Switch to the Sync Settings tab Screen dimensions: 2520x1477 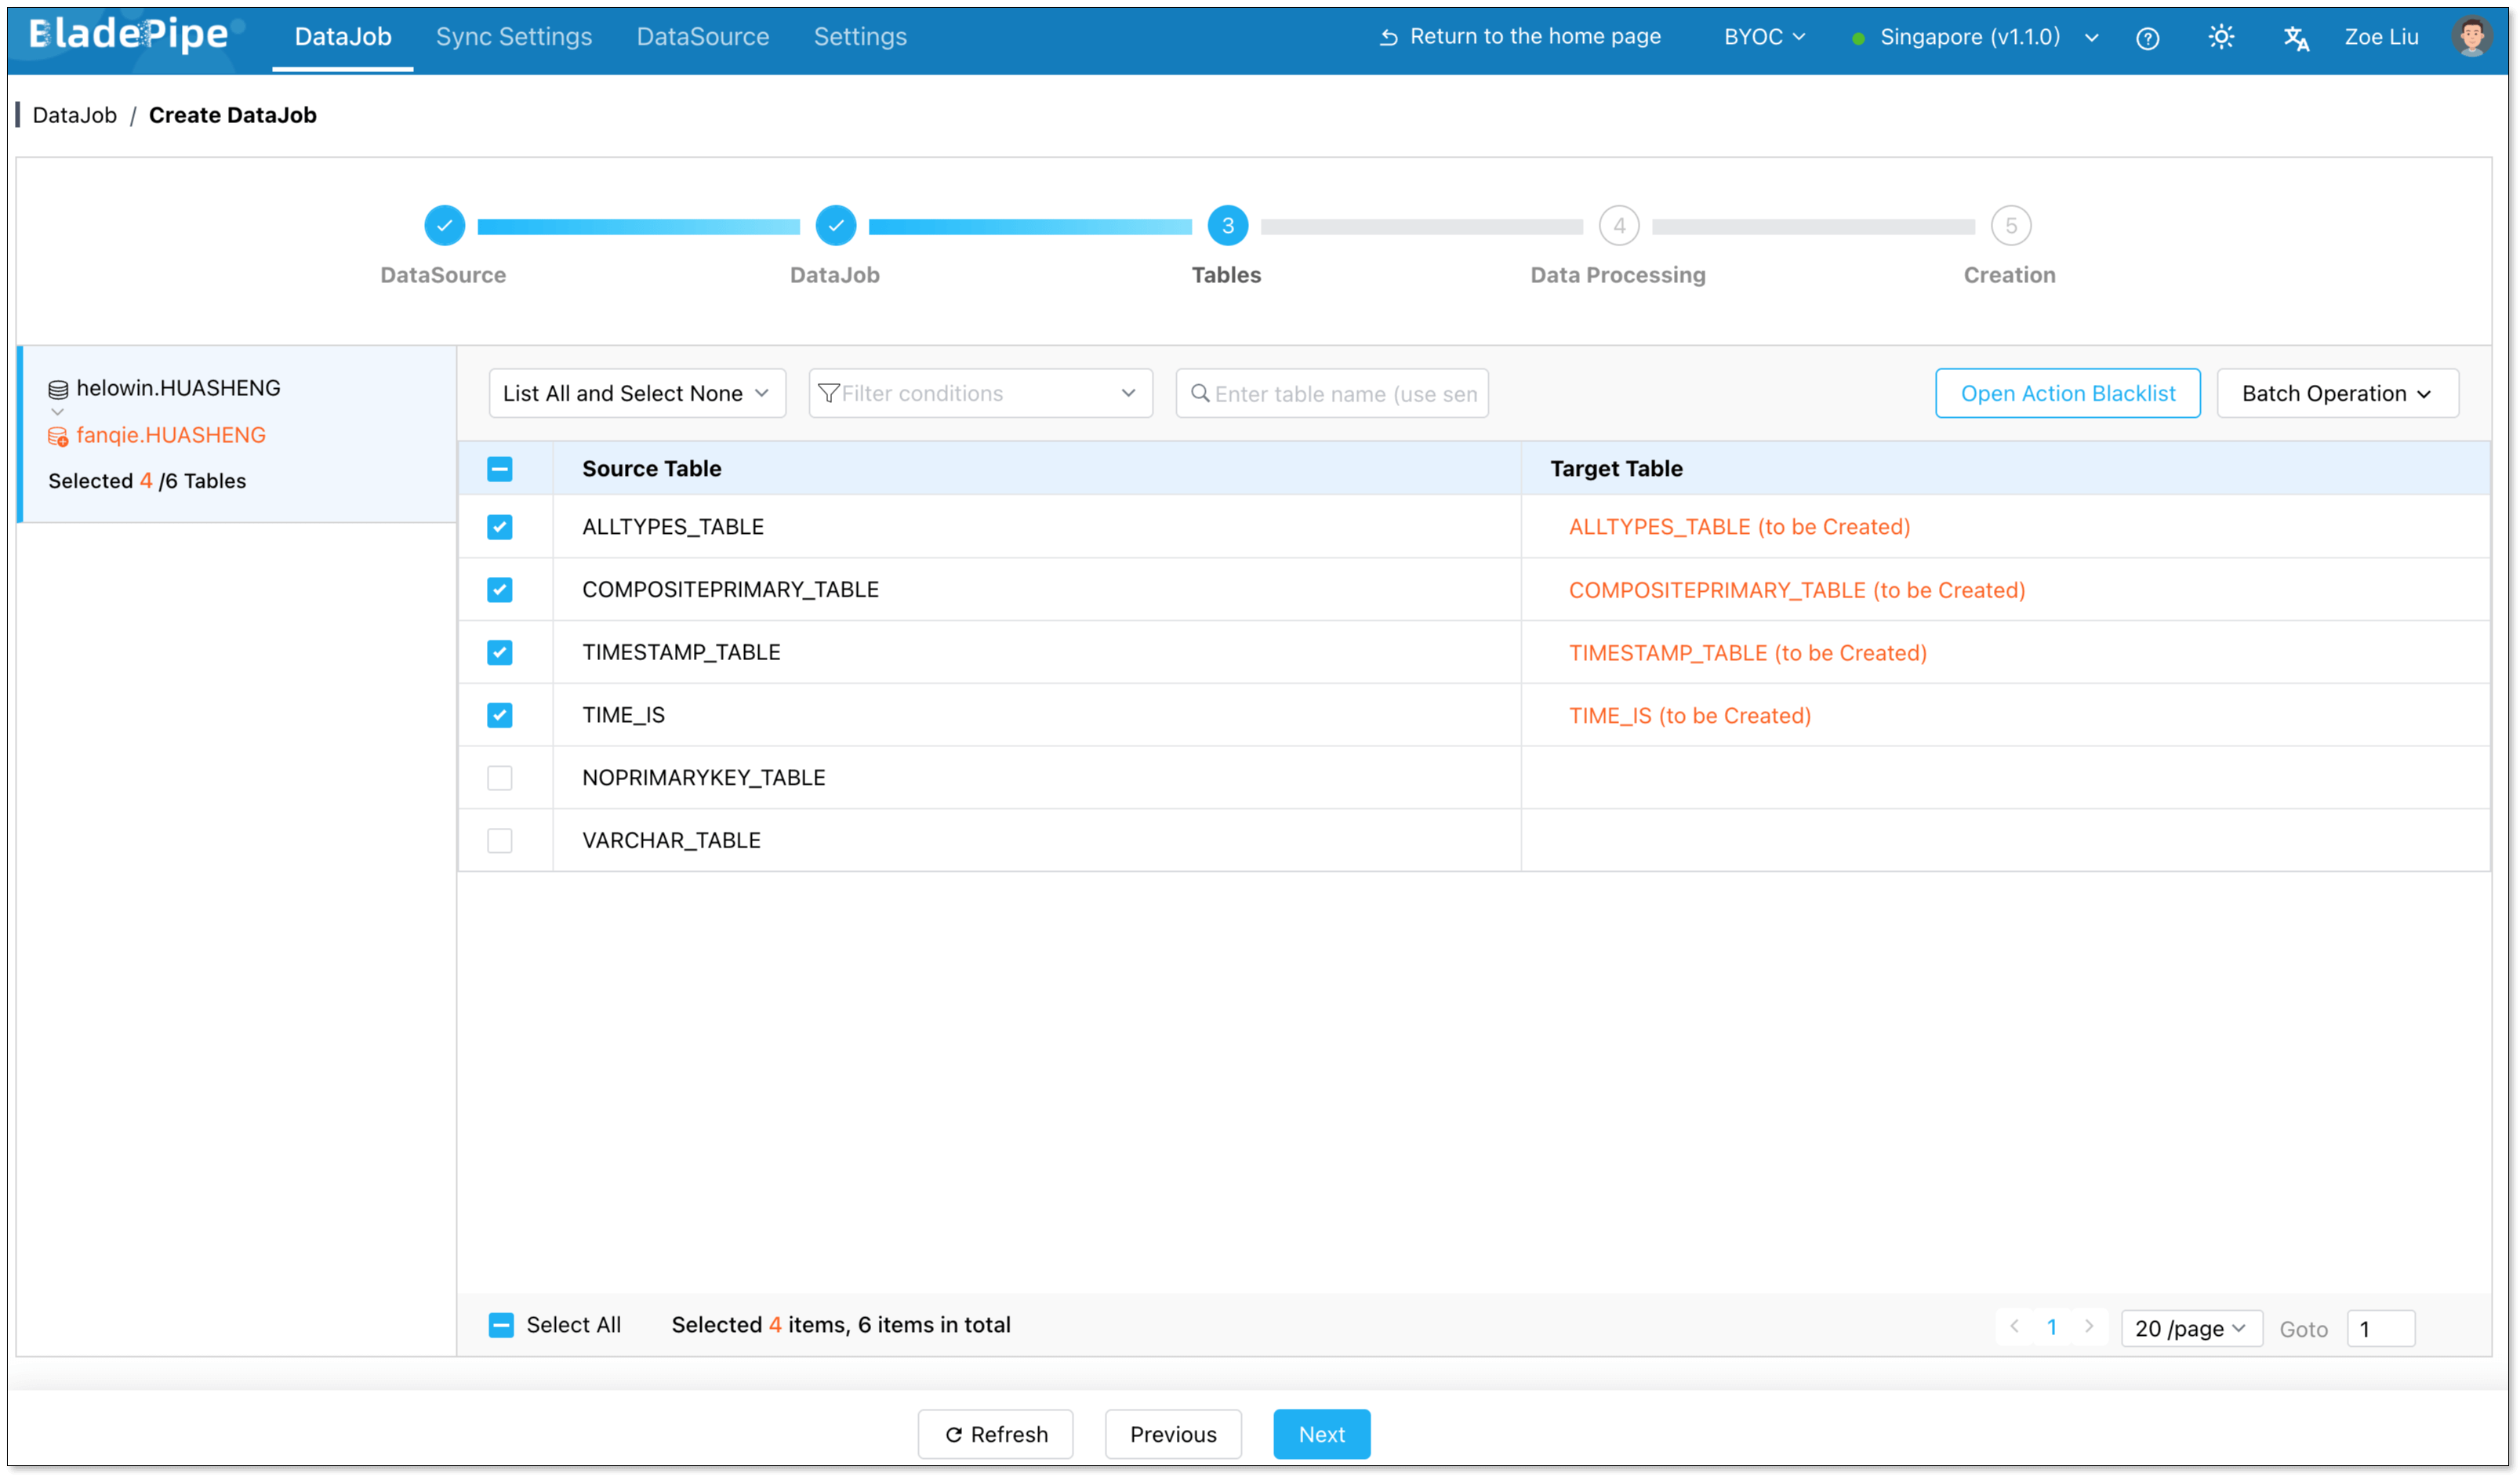[x=514, y=37]
